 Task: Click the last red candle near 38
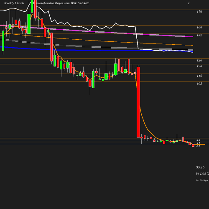pyautogui.click(x=193, y=145)
